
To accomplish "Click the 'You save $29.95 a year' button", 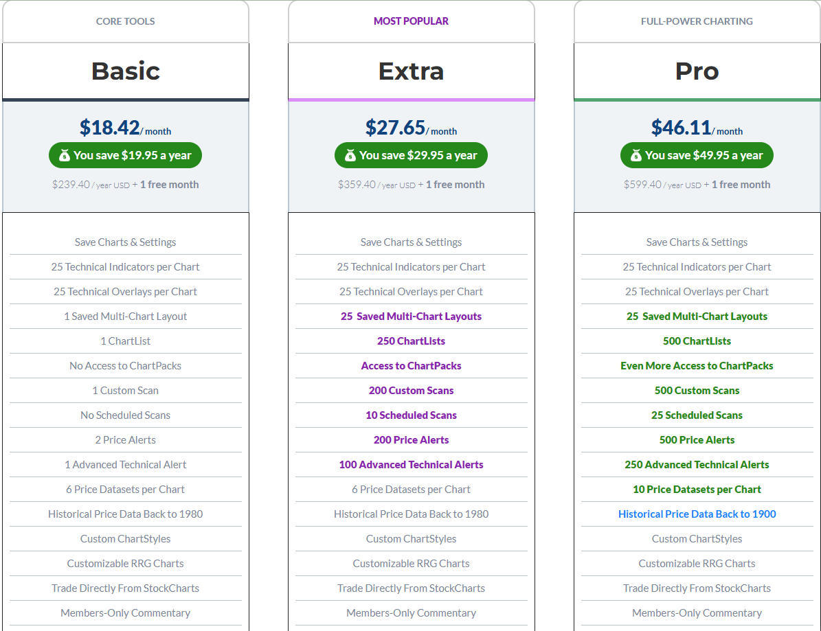I will pyautogui.click(x=411, y=155).
